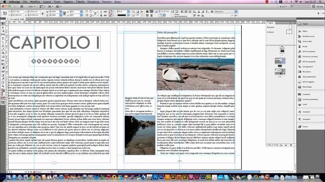The image size is (325, 182).
Task: Select the Type tool
Action: (3, 38)
